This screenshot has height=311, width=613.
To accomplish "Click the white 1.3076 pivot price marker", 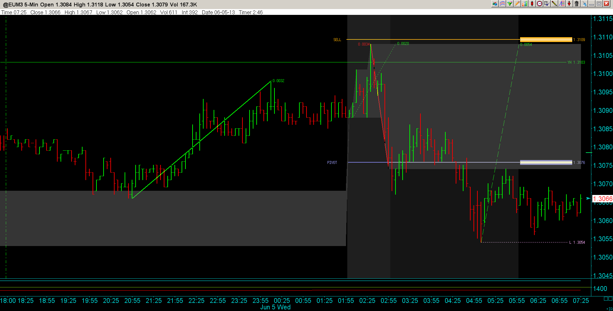I will click(546, 163).
